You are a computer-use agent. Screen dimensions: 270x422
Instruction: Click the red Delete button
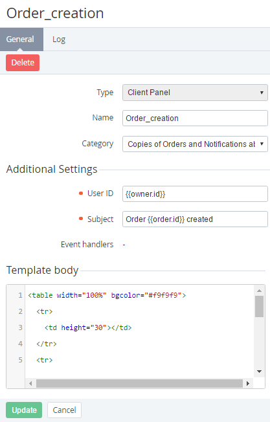coord(23,63)
